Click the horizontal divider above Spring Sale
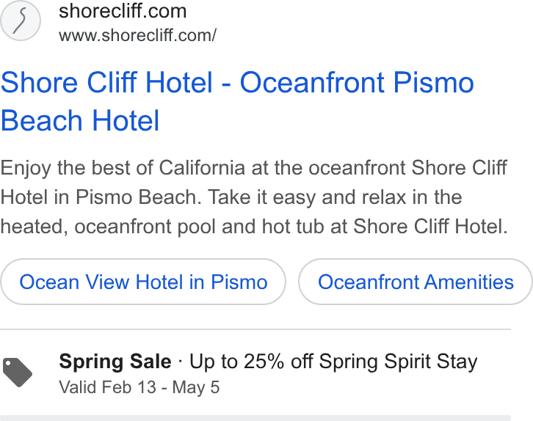The height and width of the screenshot is (421, 533). (255, 329)
